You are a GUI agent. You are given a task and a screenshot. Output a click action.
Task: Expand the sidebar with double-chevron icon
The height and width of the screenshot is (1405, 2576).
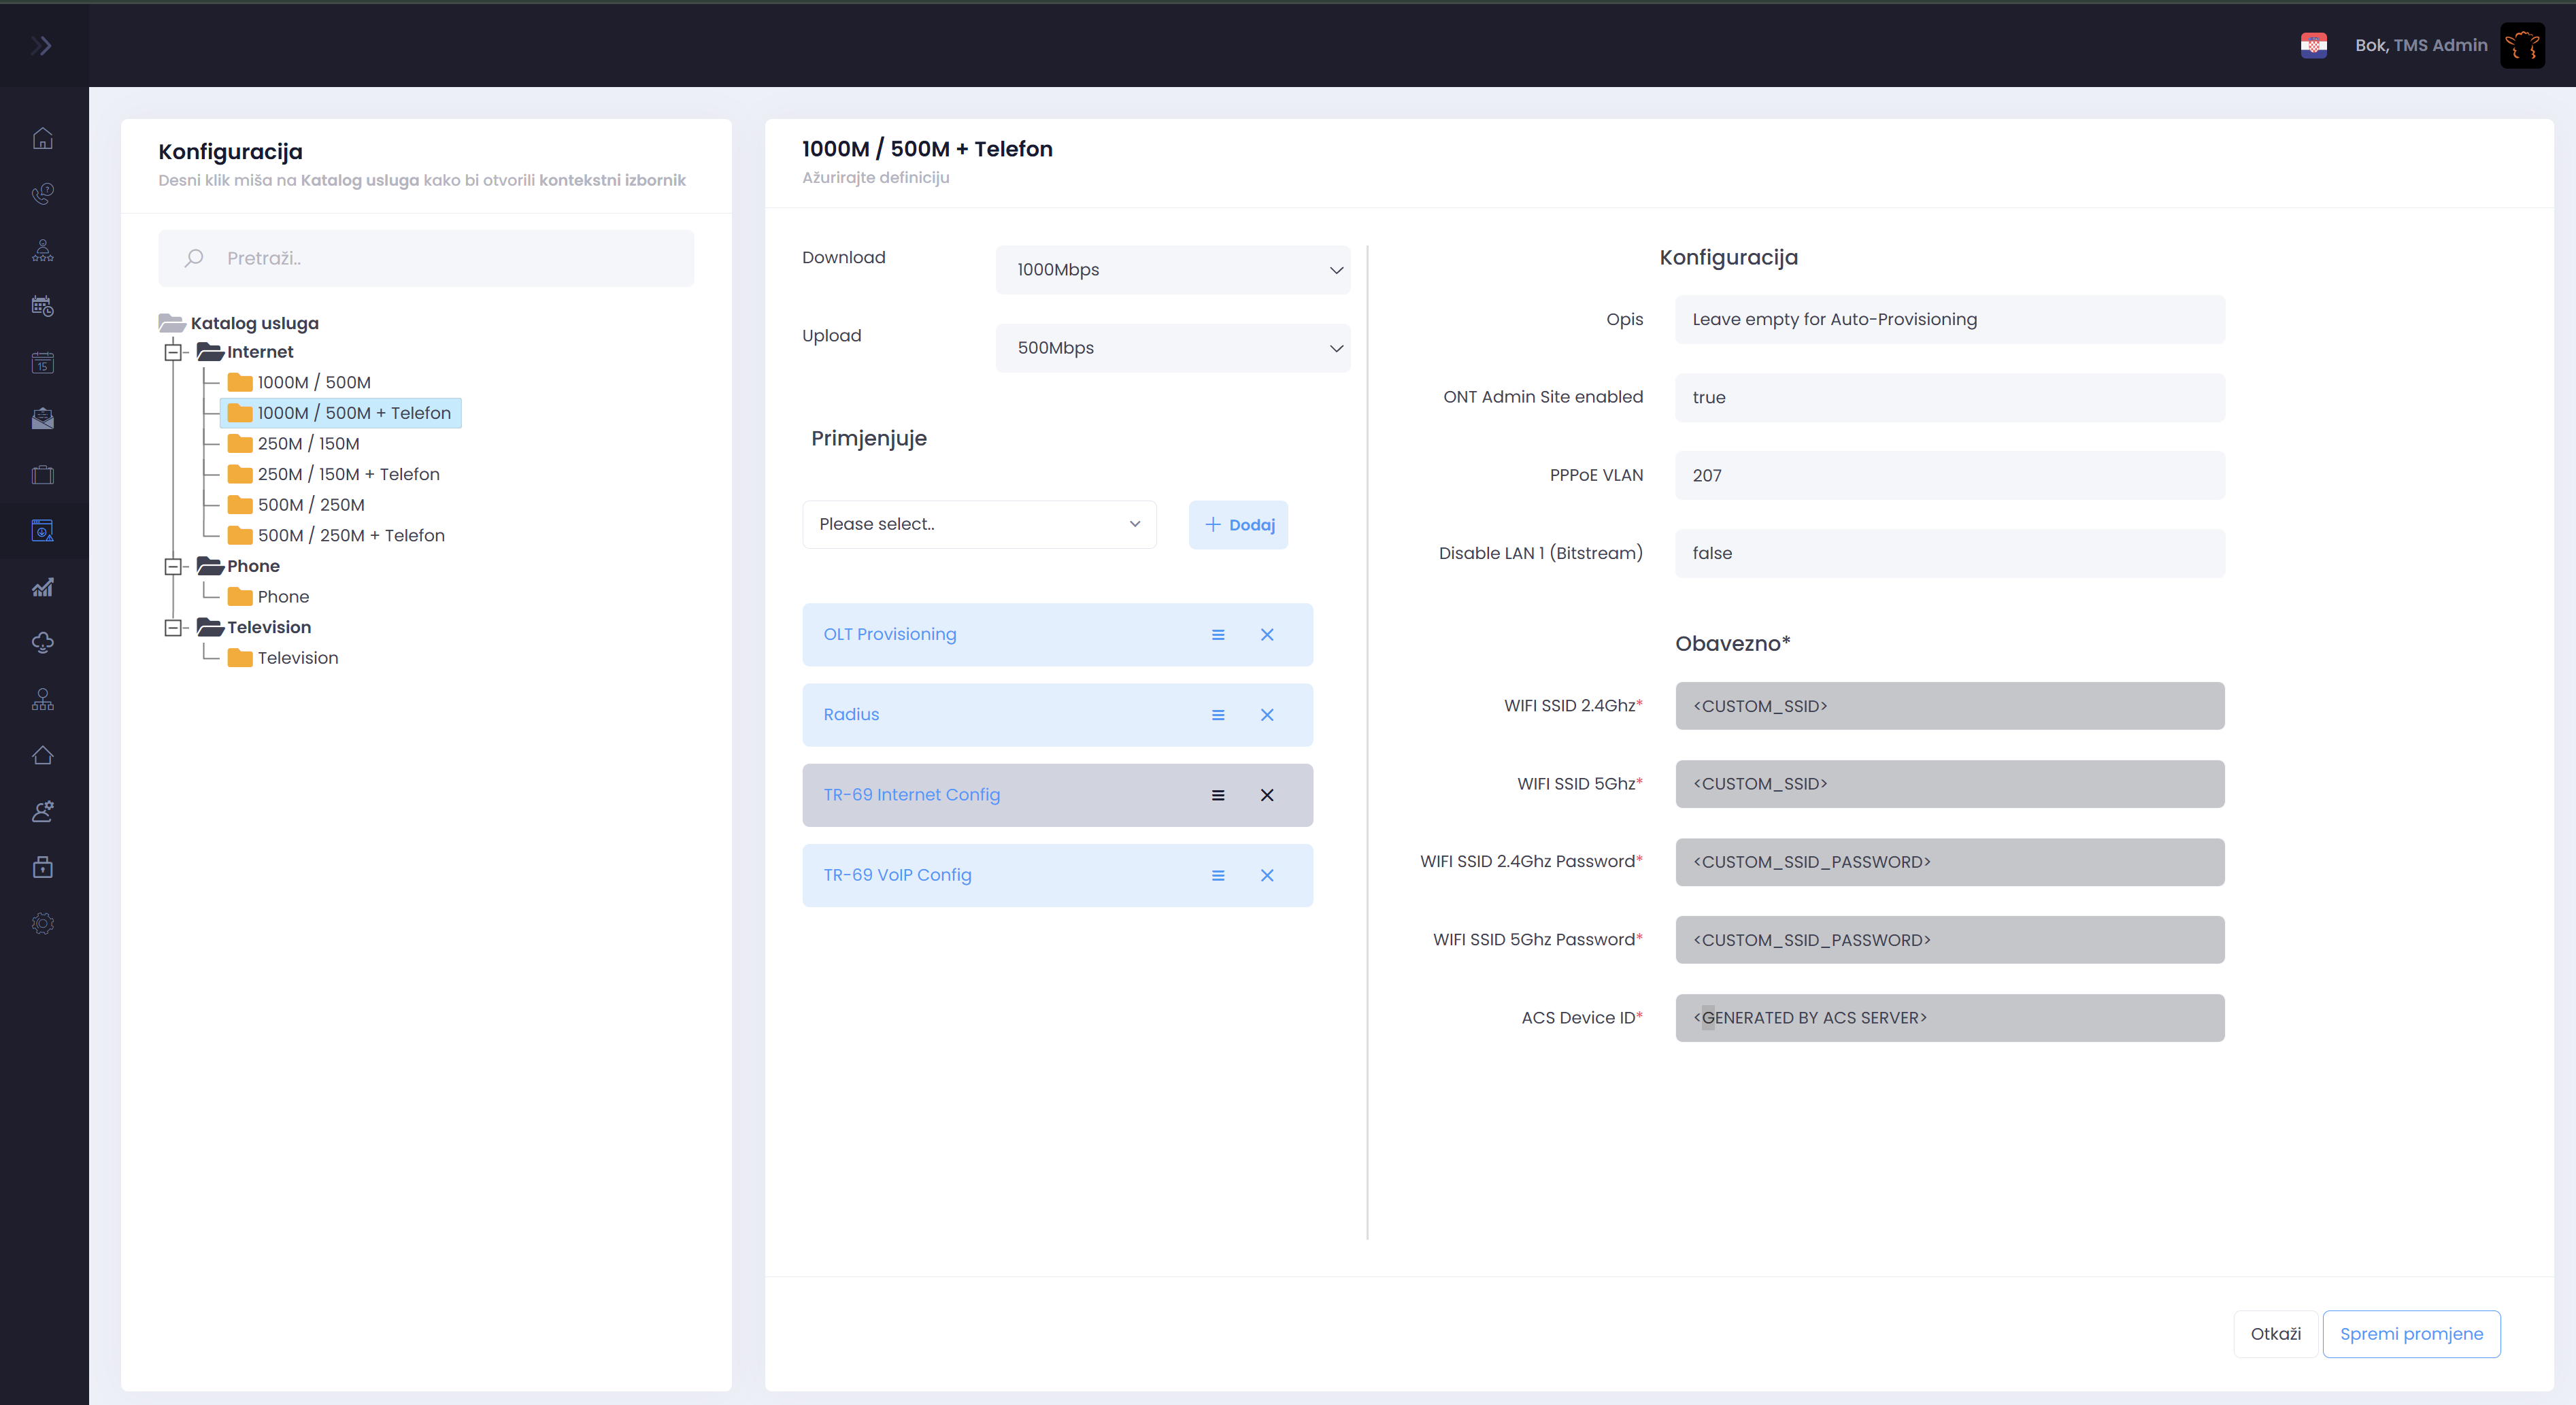pyautogui.click(x=41, y=45)
